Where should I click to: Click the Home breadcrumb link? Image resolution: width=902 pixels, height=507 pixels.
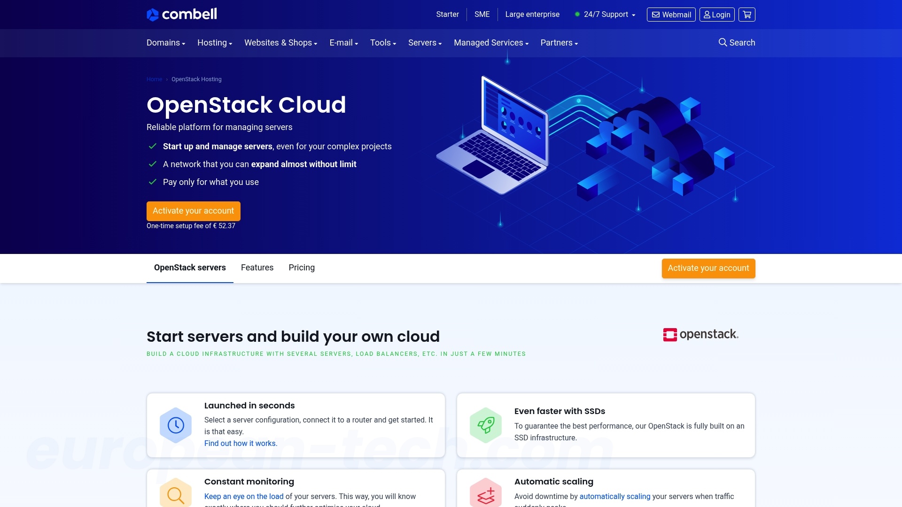154,79
